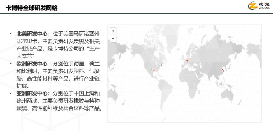Click the 北美研发中心 bold heading
This screenshot has height=131, width=273.
point(32,34)
